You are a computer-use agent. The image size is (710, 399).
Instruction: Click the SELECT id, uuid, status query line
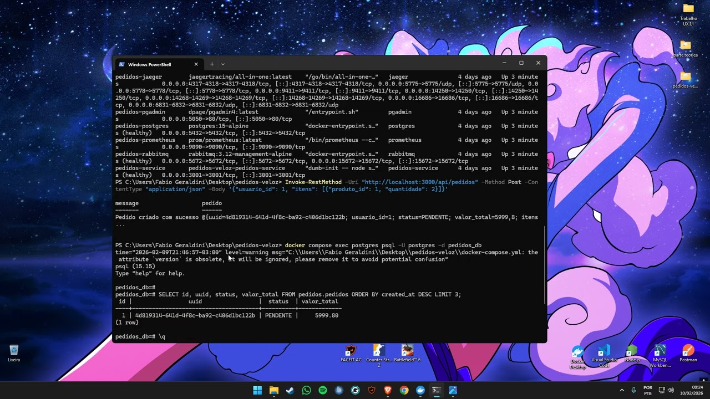(310, 294)
